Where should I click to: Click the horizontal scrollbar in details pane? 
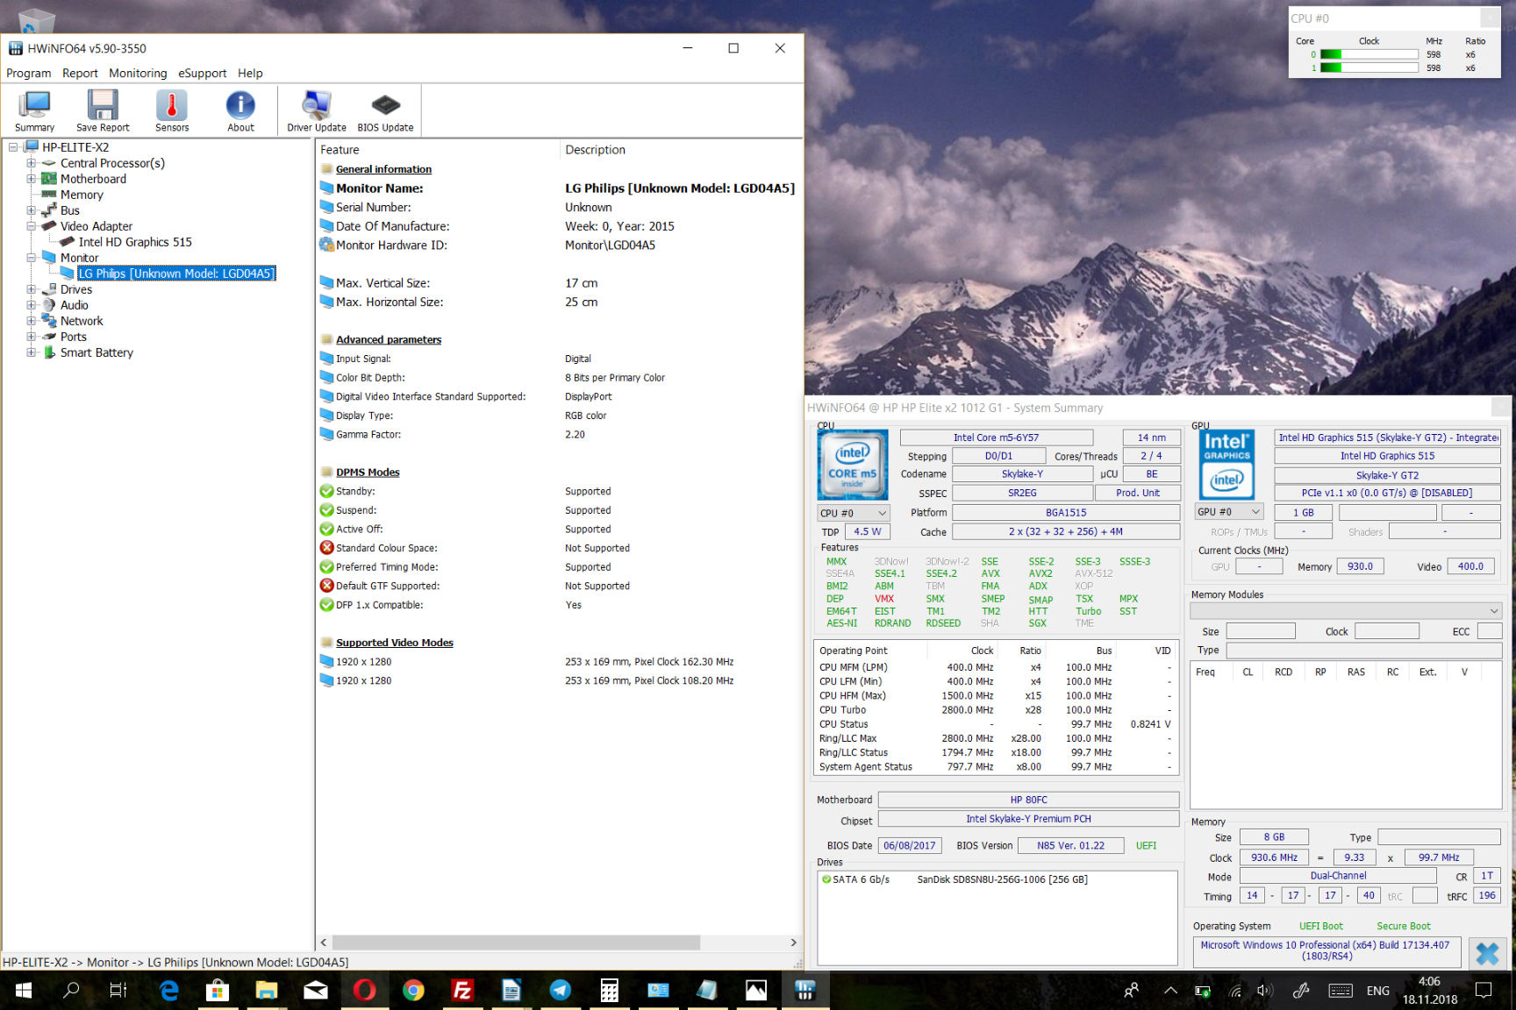516,942
